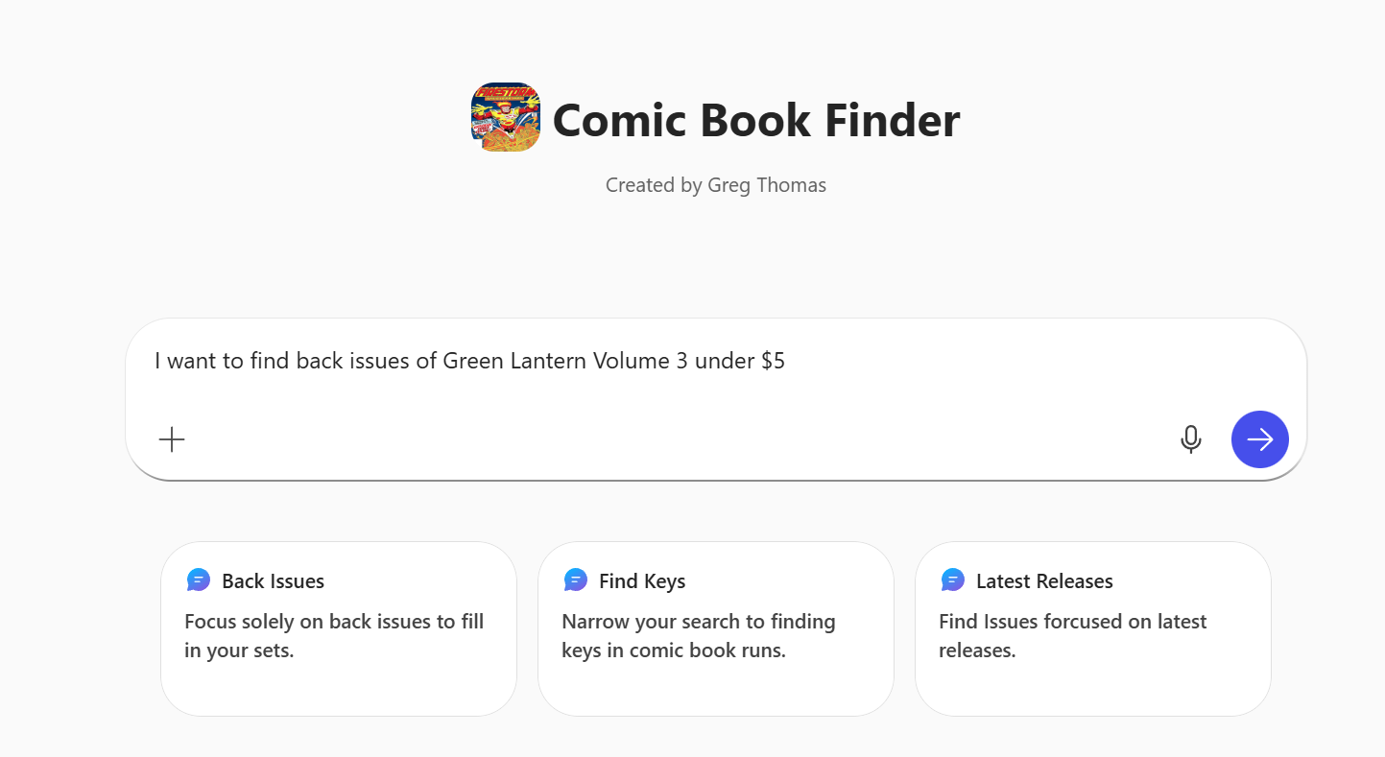Viewport: 1385px width, 757px height.
Task: Submit the prompt with the blue arrow button
Action: pos(1259,439)
